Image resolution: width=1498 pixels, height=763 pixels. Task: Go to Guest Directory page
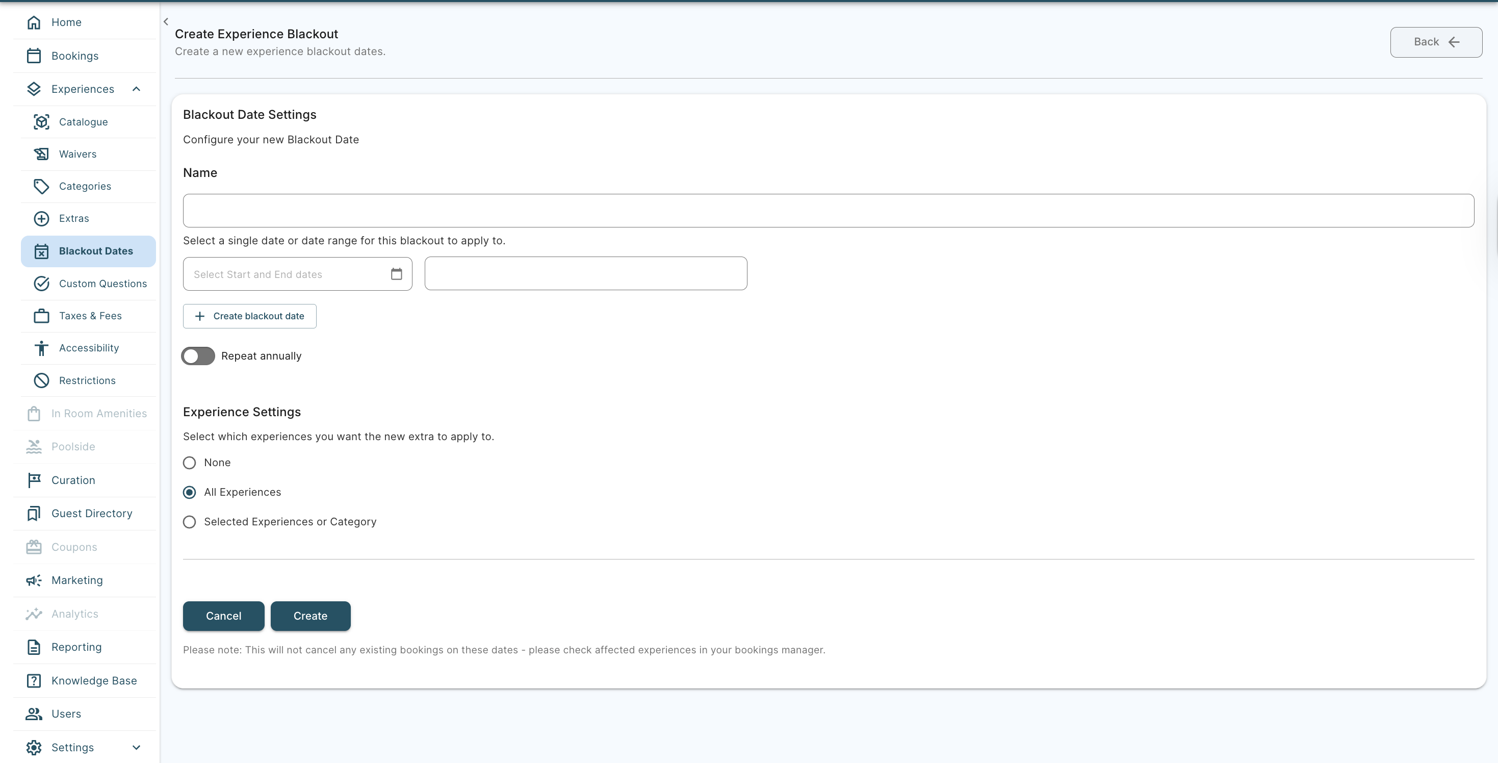(x=91, y=514)
